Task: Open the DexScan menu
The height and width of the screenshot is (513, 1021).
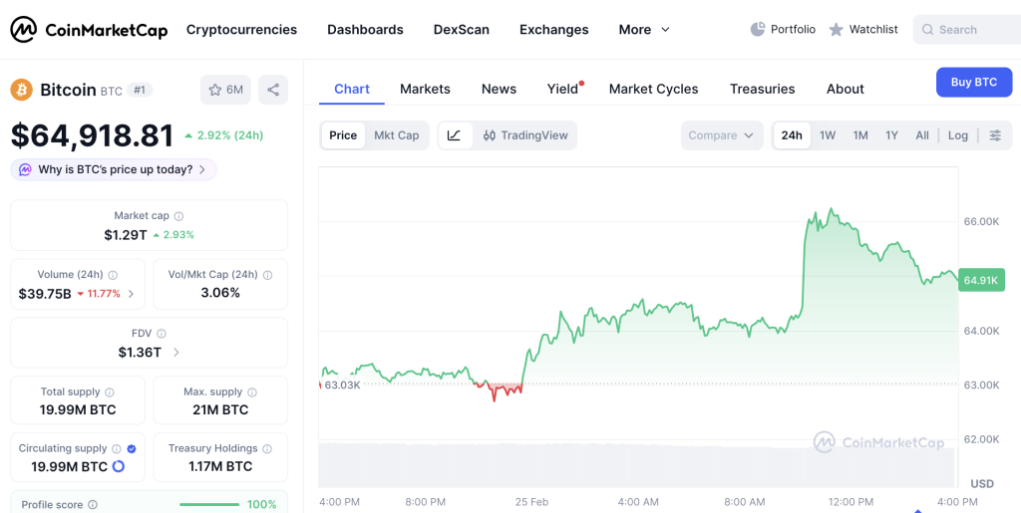Action: tap(462, 29)
